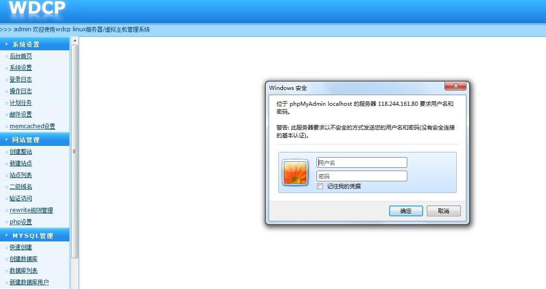The image size is (546, 289).
Task: Click the WDCP logo in header
Action: point(37,8)
